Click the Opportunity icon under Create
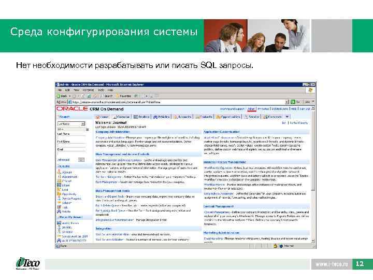 pyautogui.click(x=59, y=194)
